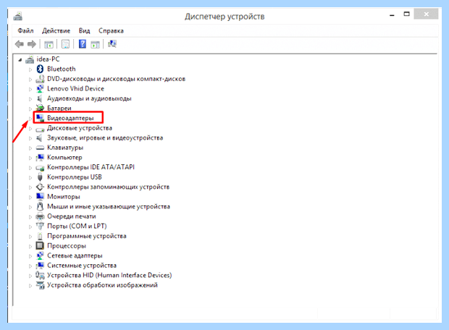449x330 pixels.
Task: Expand the Процессоры node
Action: coord(30,247)
